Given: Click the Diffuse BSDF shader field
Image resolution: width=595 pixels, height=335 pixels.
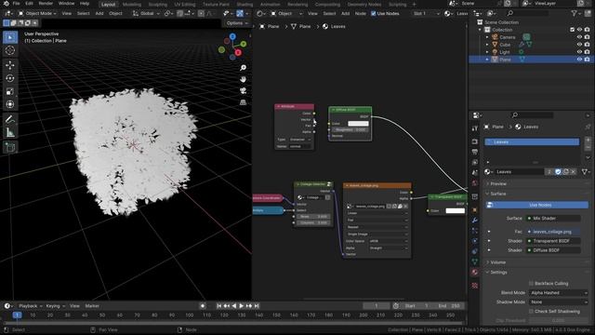Looking at the screenshot, I should click(554, 250).
